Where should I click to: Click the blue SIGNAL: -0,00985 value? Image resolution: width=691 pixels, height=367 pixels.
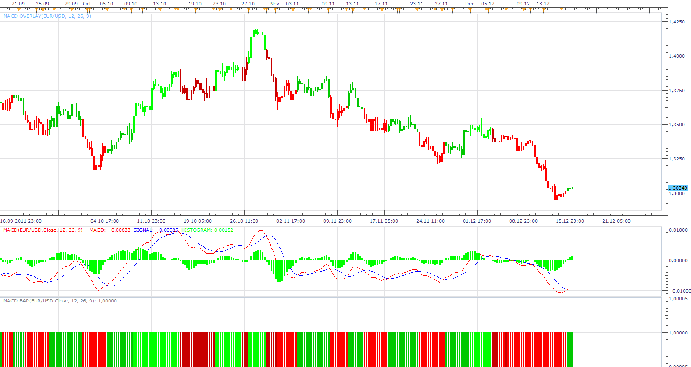tap(156, 230)
